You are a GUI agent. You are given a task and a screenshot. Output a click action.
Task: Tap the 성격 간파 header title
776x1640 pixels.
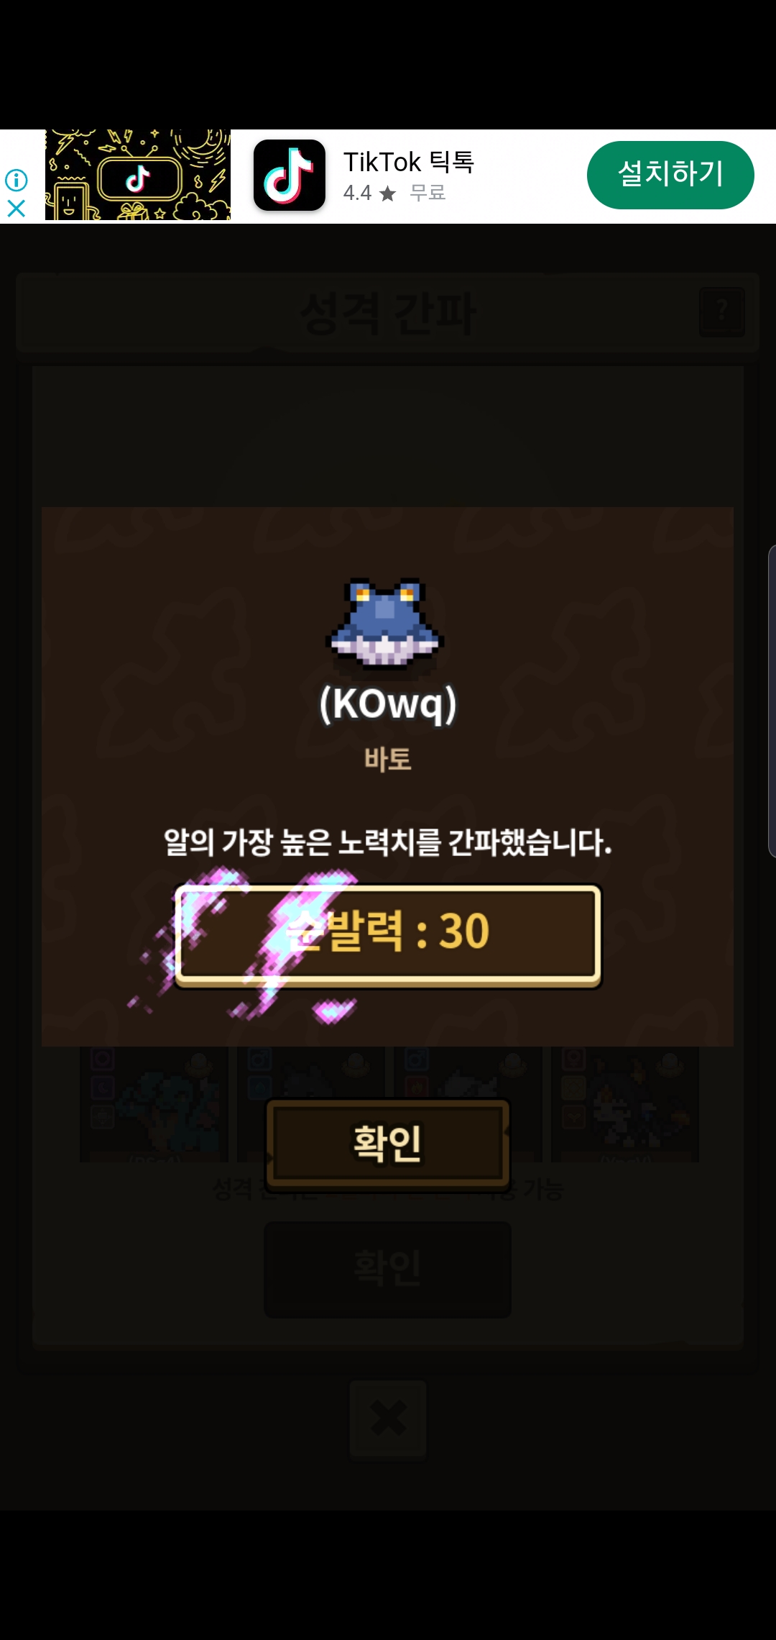(x=388, y=313)
